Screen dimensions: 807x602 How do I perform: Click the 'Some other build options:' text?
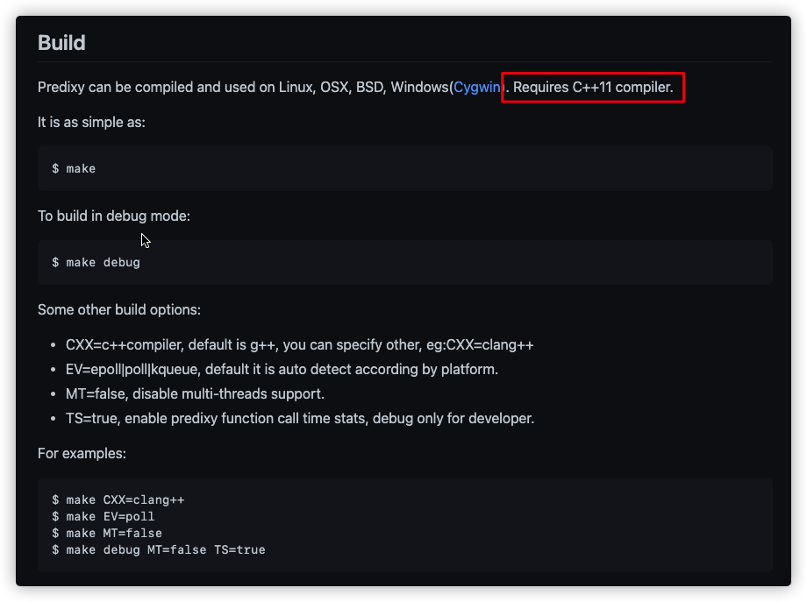coord(119,309)
